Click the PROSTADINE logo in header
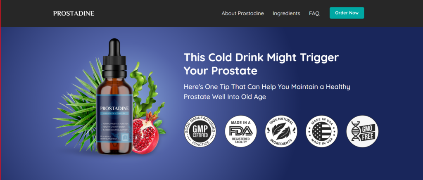The width and height of the screenshot is (423, 180). (x=74, y=13)
